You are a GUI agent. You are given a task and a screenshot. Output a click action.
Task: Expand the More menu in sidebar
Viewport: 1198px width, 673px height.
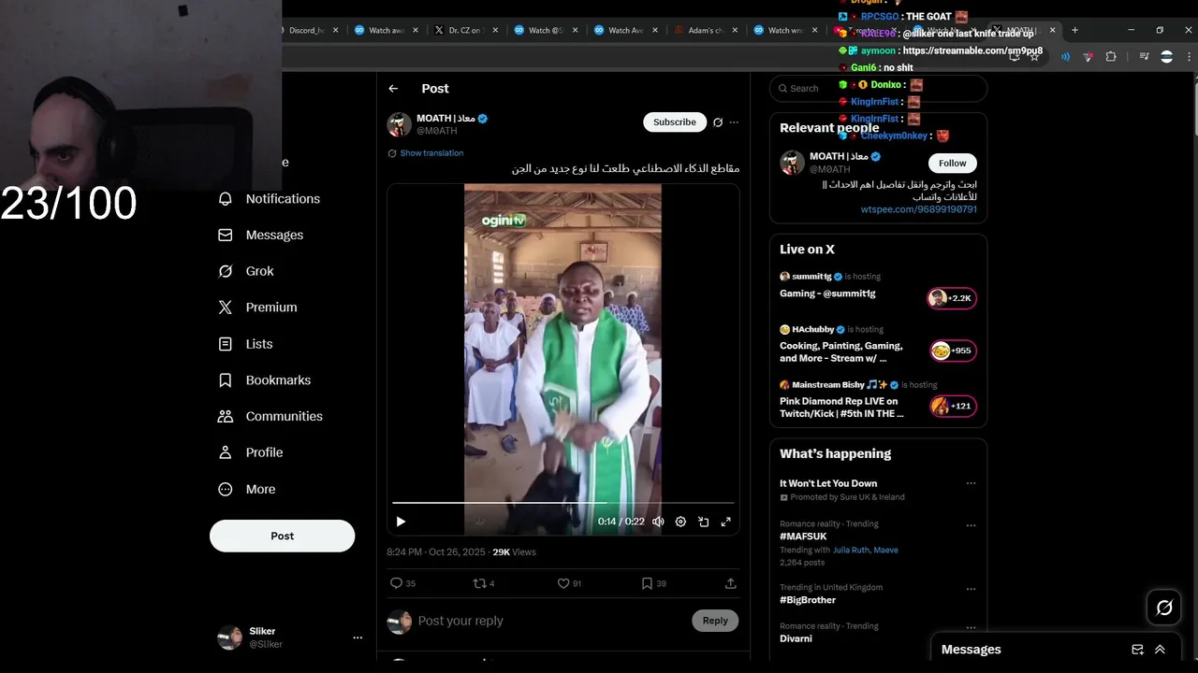tap(246, 489)
